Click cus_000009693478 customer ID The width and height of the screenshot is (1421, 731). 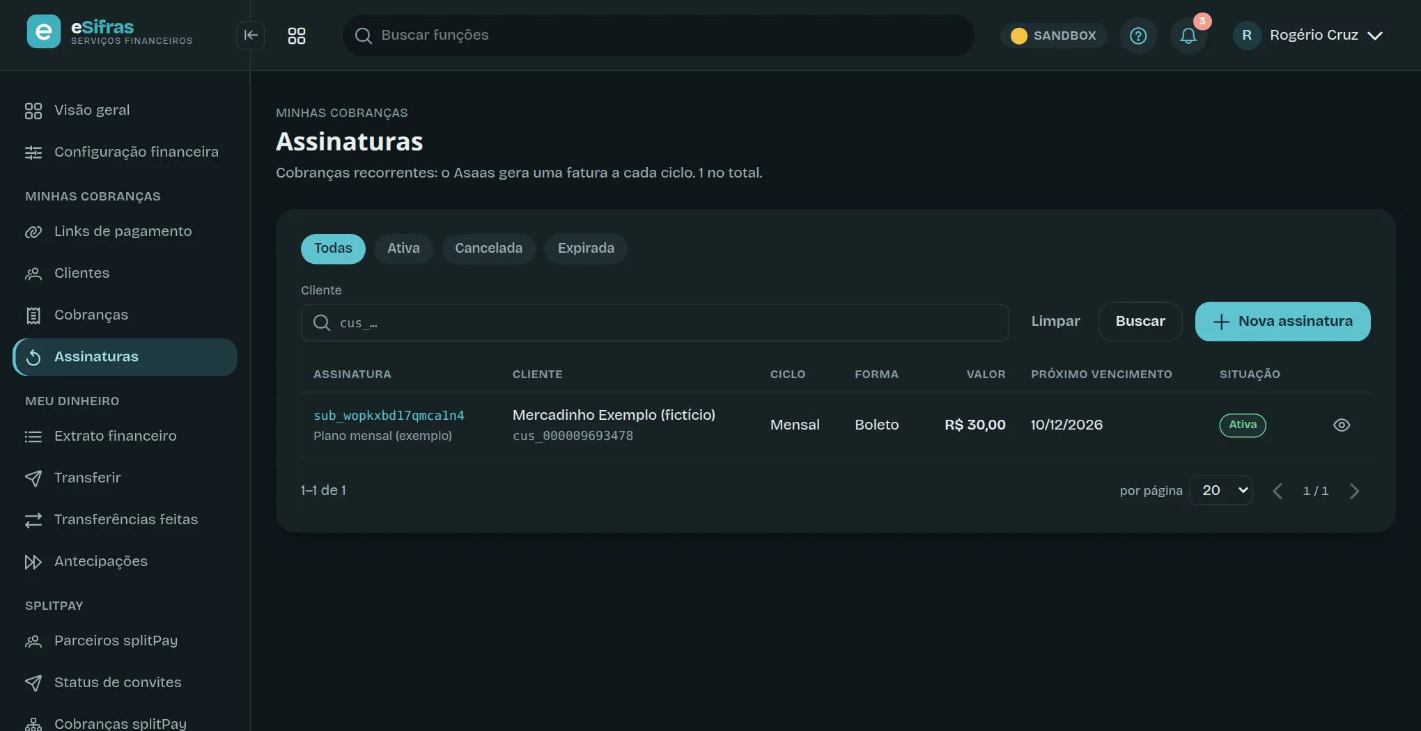(x=573, y=437)
